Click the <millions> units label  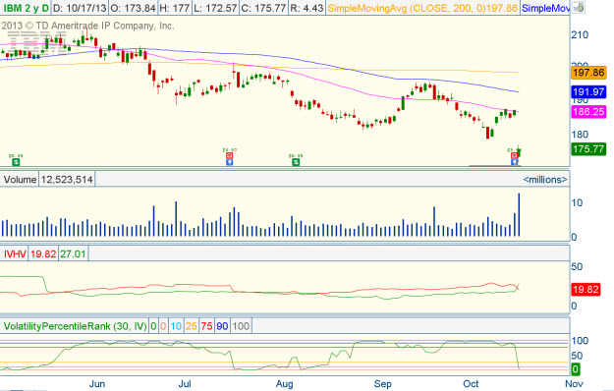pos(545,179)
